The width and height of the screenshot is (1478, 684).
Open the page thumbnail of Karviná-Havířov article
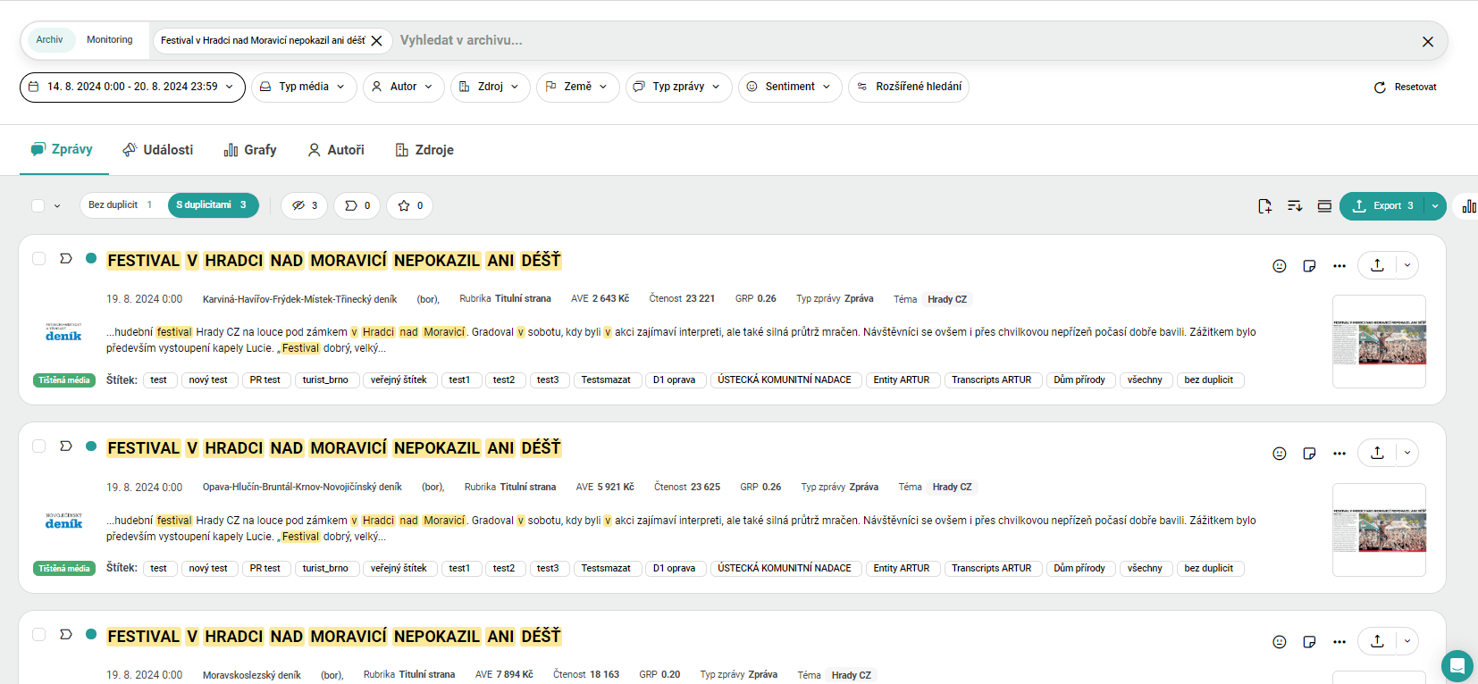pyautogui.click(x=1379, y=342)
